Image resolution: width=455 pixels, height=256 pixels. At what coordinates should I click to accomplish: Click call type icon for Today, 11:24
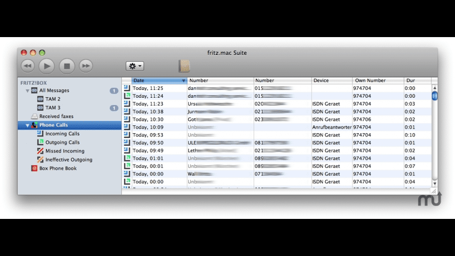(x=127, y=96)
